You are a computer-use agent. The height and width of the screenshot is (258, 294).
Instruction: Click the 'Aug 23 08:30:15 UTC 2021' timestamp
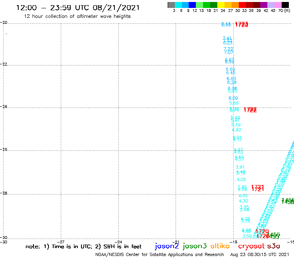[x=260, y=254]
